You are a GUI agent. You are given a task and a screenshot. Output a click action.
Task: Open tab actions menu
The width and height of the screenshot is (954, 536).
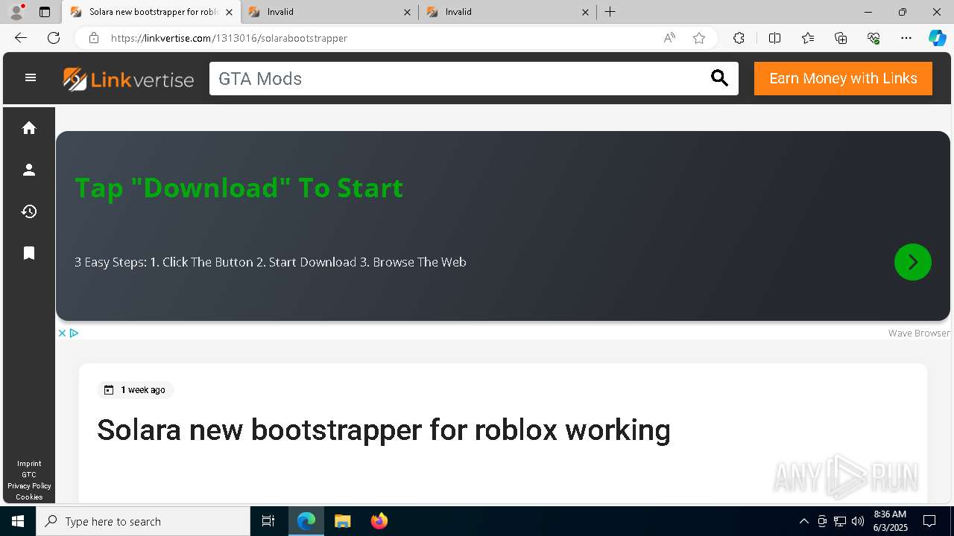(45, 12)
